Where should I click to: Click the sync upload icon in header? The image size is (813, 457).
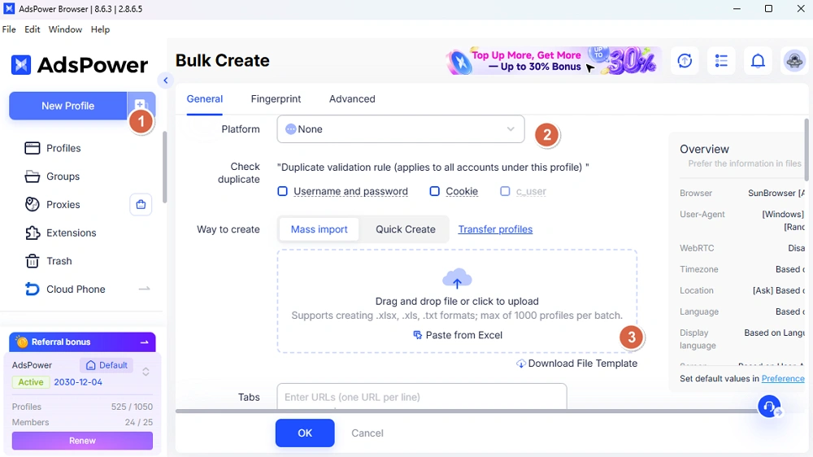click(685, 61)
